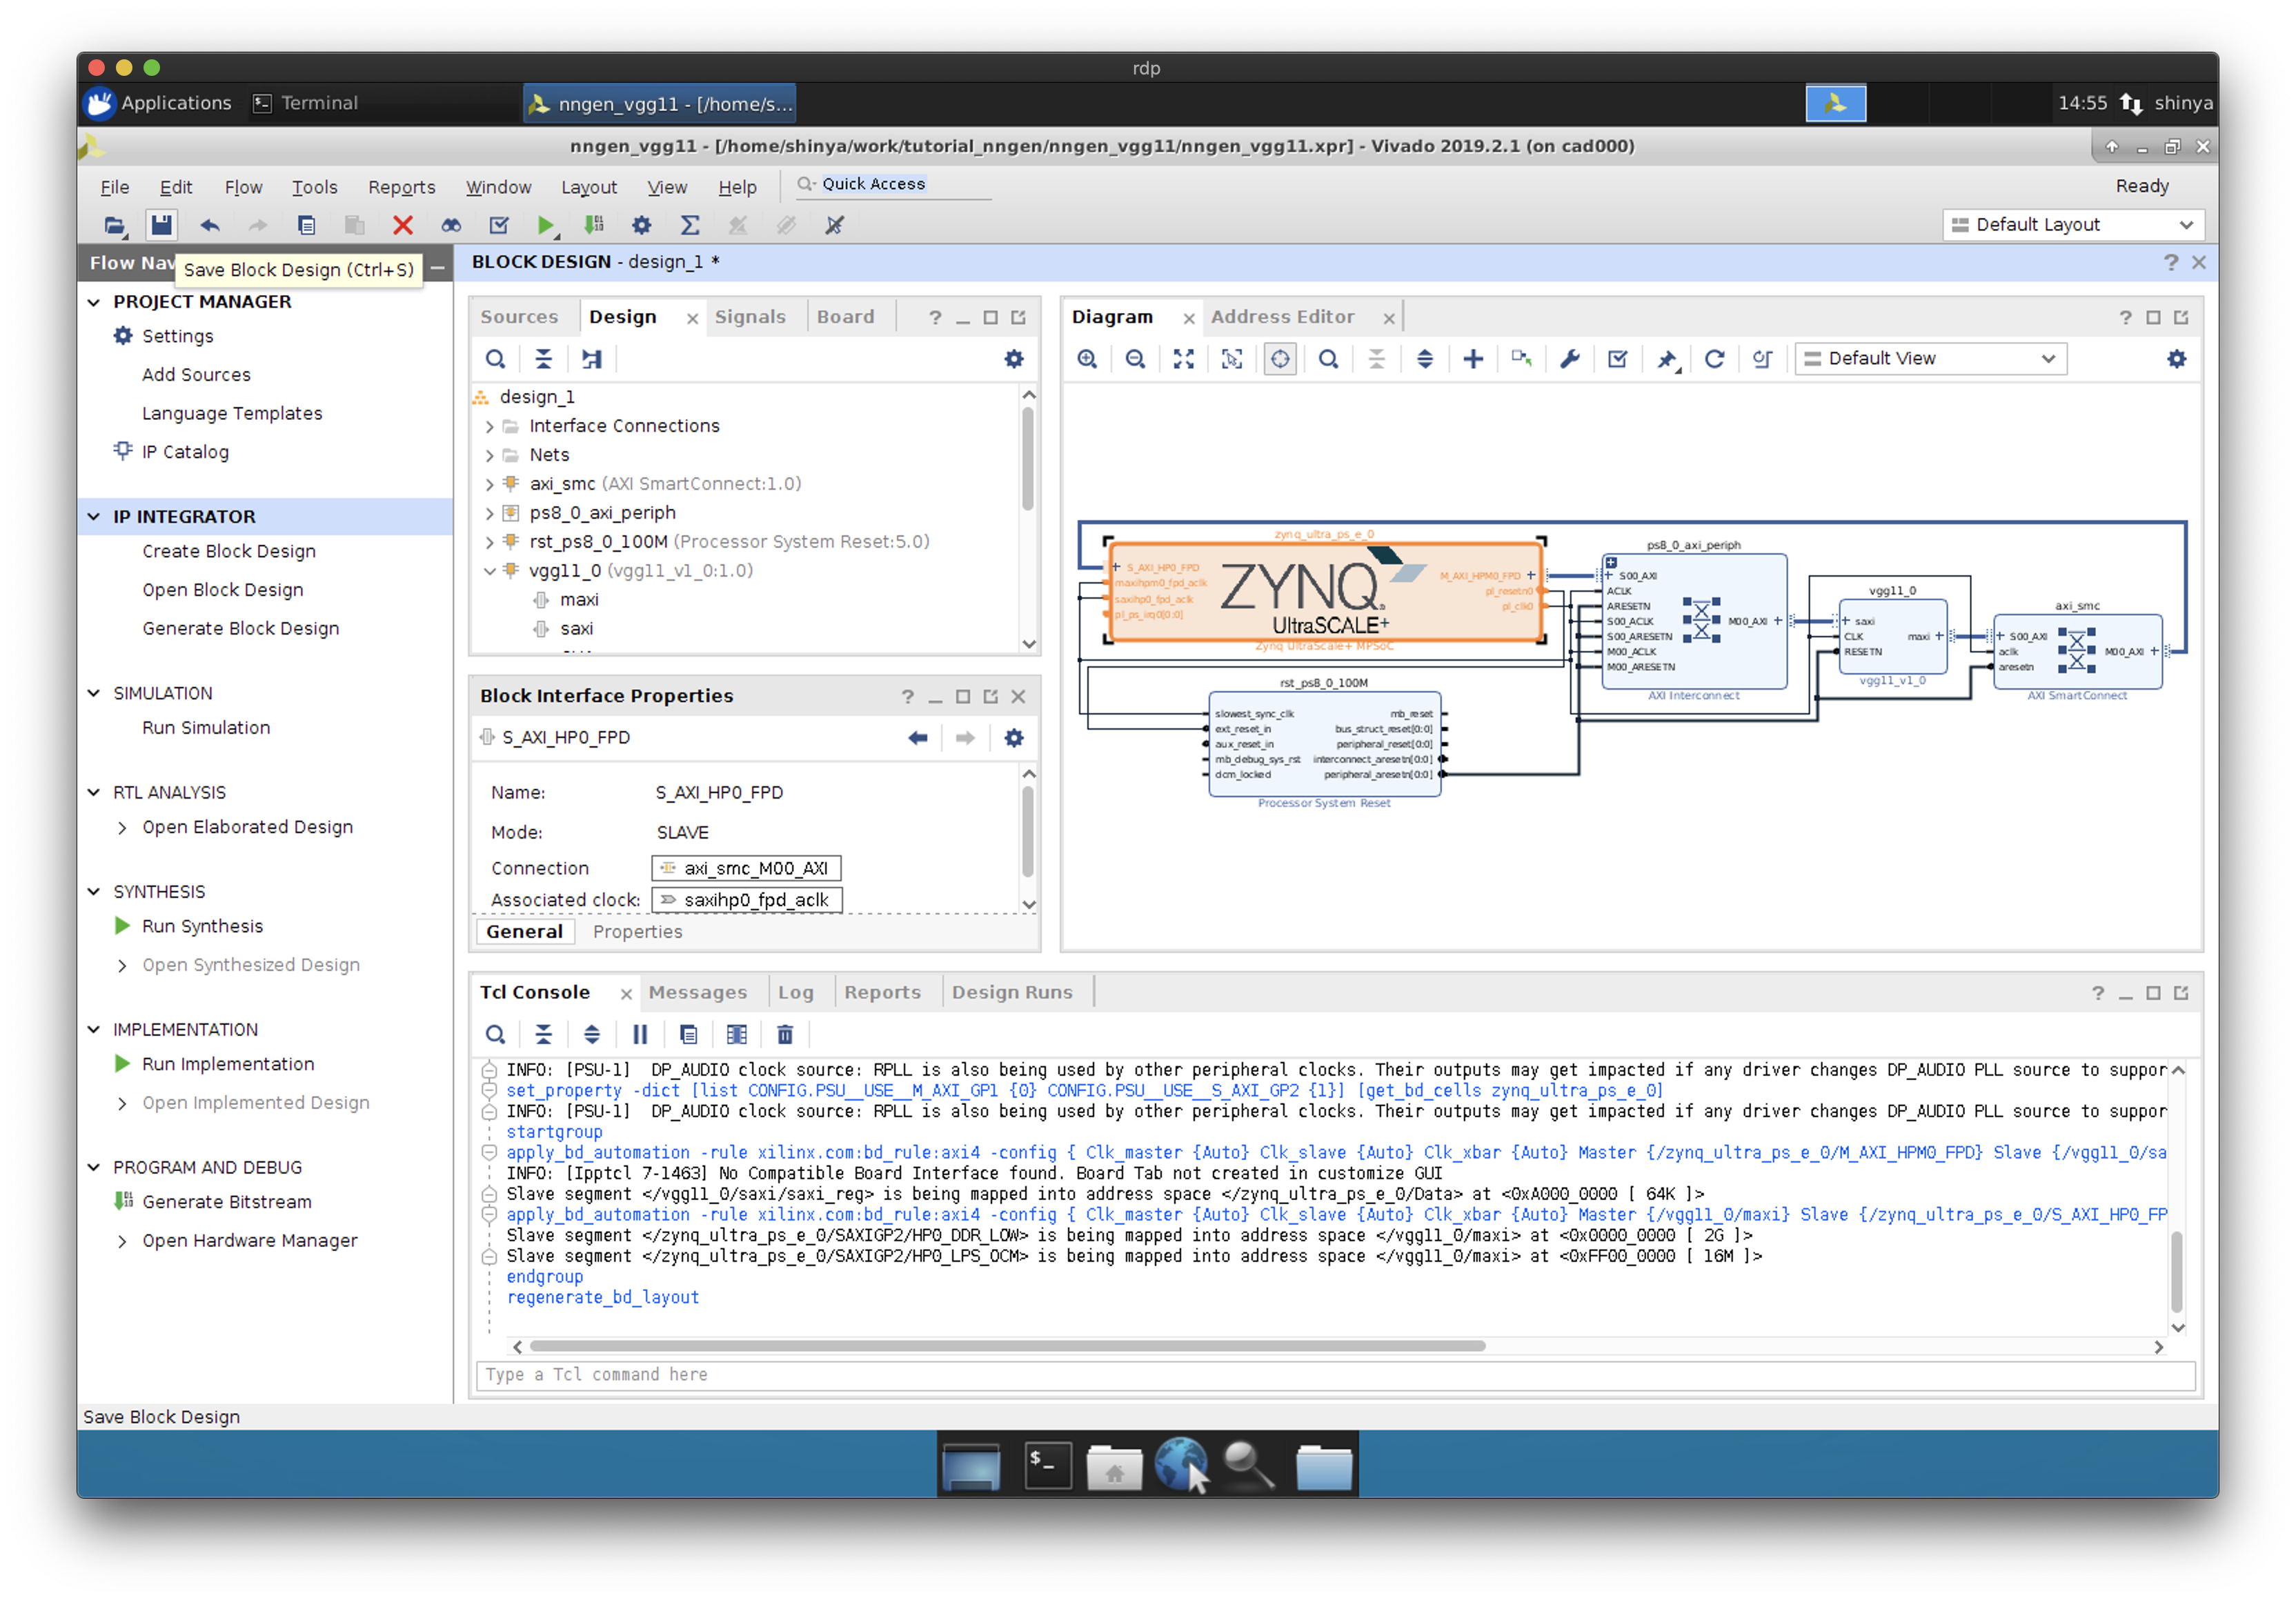Screen dimensions: 2296x1600
Task: Toggle auto-fit selection icon in diagram toolbar
Action: pos(1280,359)
